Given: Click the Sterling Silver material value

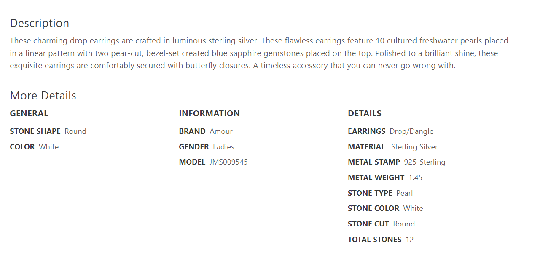Looking at the screenshot, I should (x=414, y=147).
